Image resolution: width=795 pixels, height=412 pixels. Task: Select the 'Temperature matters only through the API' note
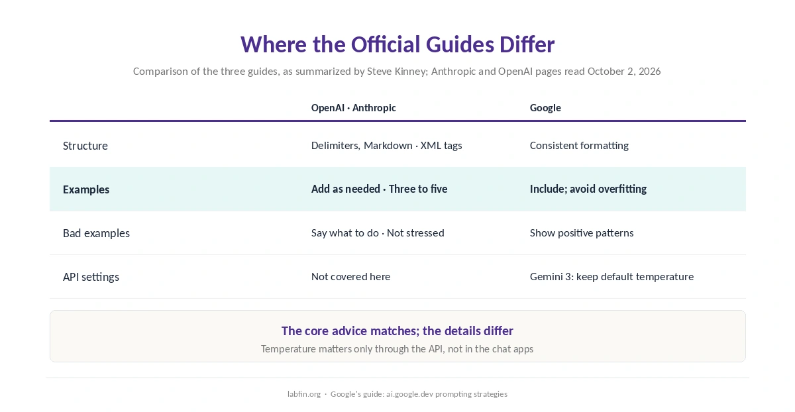coord(397,348)
